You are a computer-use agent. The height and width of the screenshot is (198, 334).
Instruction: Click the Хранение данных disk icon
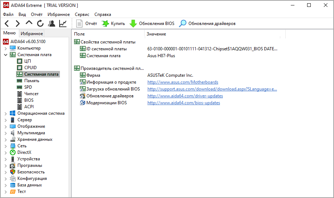point(13,139)
